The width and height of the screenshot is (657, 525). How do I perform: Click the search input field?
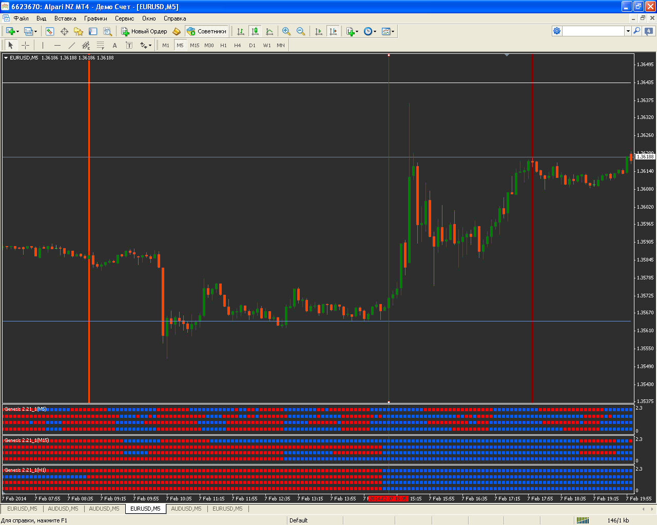(x=593, y=31)
